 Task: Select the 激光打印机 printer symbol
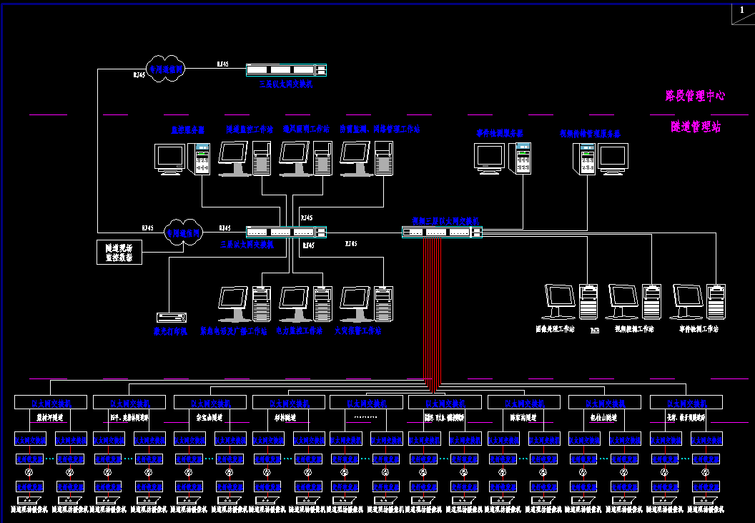172,317
